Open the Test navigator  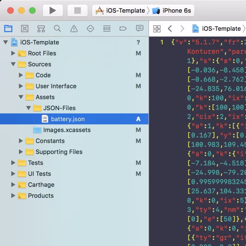[90, 28]
